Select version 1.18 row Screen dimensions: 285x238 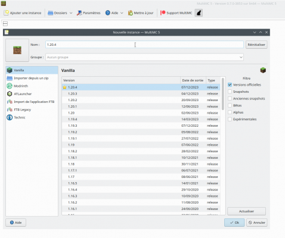141,164
